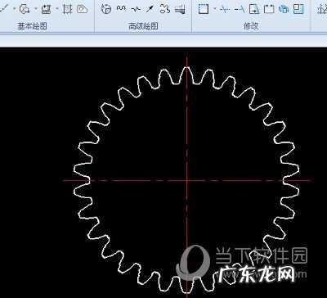
Task: Select the dashed rectangle tool in 修改
Action: pos(204,9)
